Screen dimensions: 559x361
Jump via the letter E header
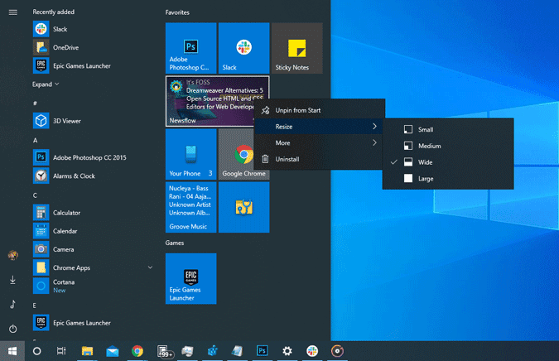pyautogui.click(x=35, y=306)
